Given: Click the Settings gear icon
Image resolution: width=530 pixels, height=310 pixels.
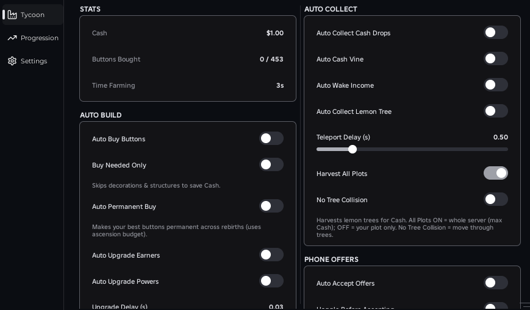Looking at the screenshot, I should pos(12,61).
